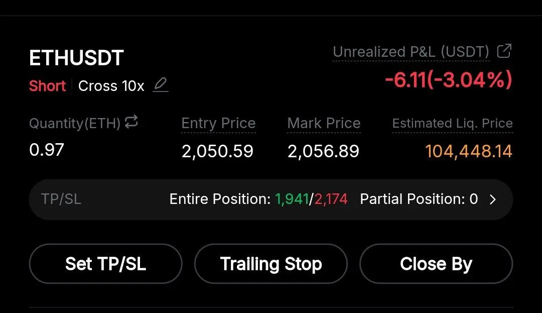Tap the Estimated Liq. Price label
This screenshot has width=542, height=313.
tap(453, 123)
